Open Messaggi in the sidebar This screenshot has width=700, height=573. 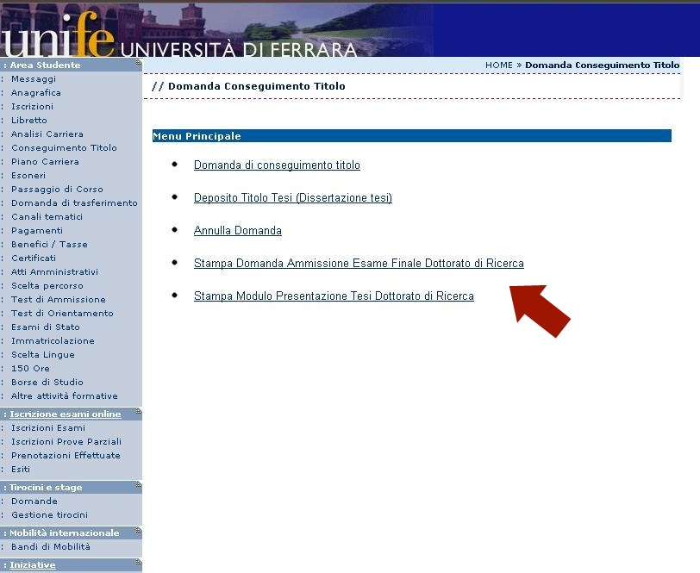tap(33, 79)
